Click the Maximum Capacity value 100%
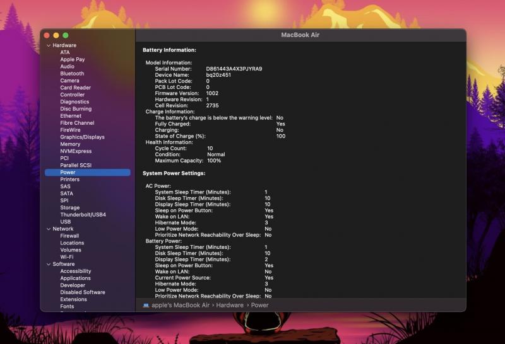505x344 pixels. tap(214, 161)
